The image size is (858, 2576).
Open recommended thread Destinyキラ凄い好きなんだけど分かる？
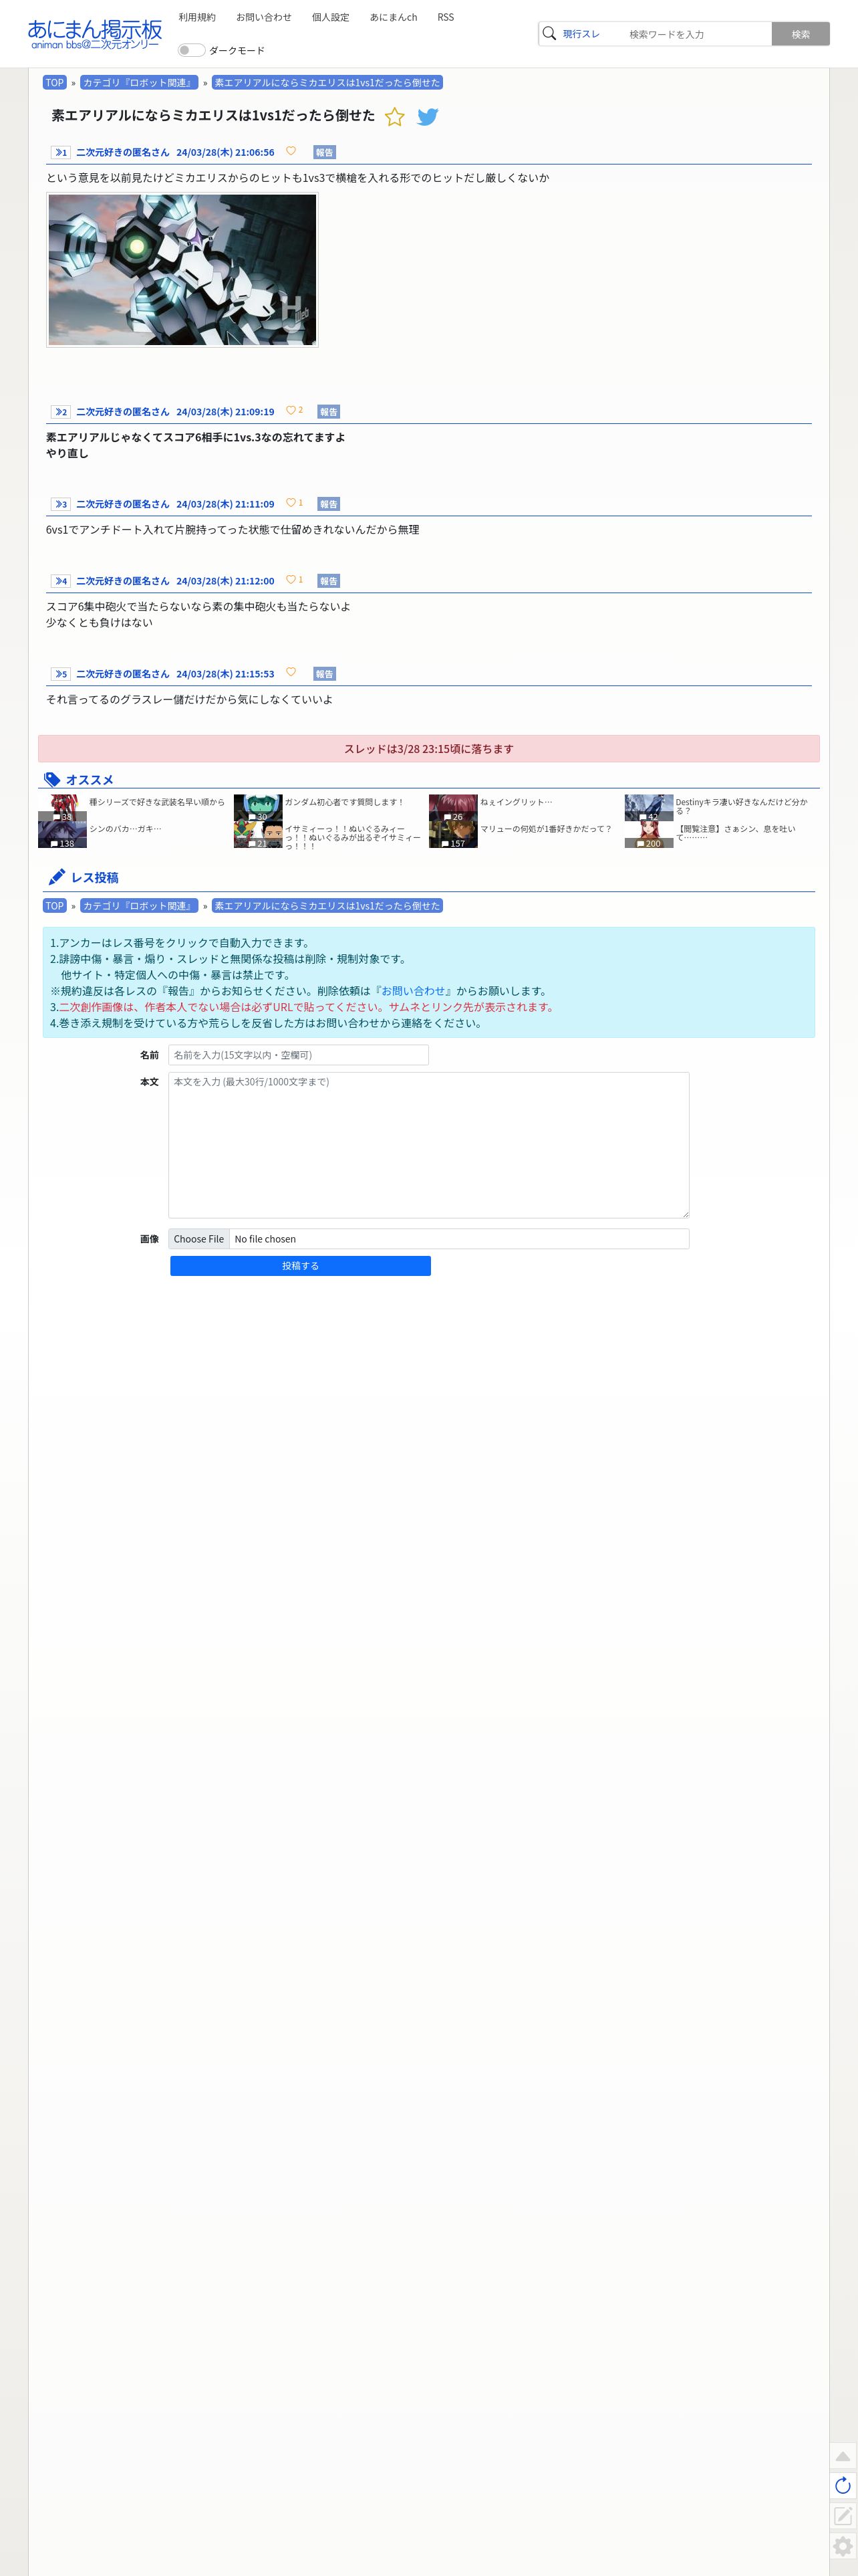(742, 806)
